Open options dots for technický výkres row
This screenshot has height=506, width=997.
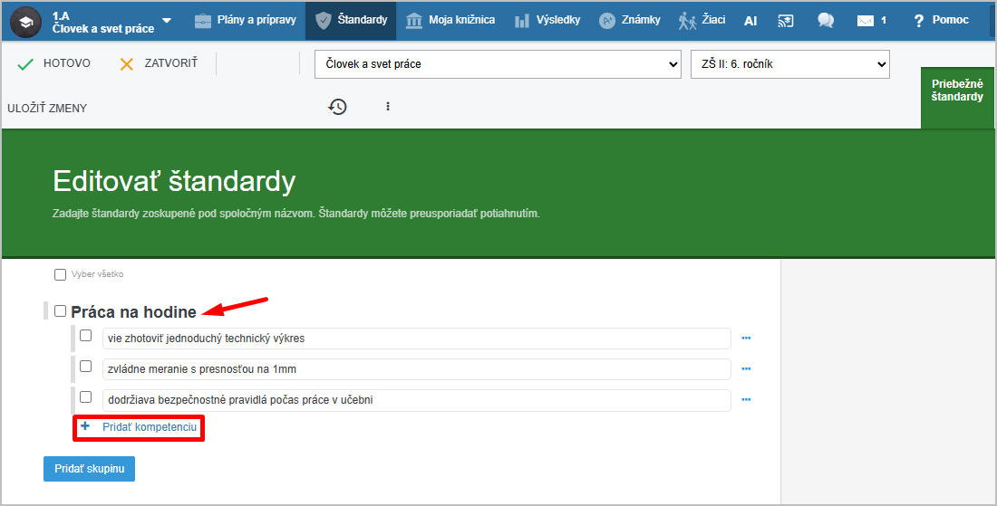pyautogui.click(x=747, y=339)
